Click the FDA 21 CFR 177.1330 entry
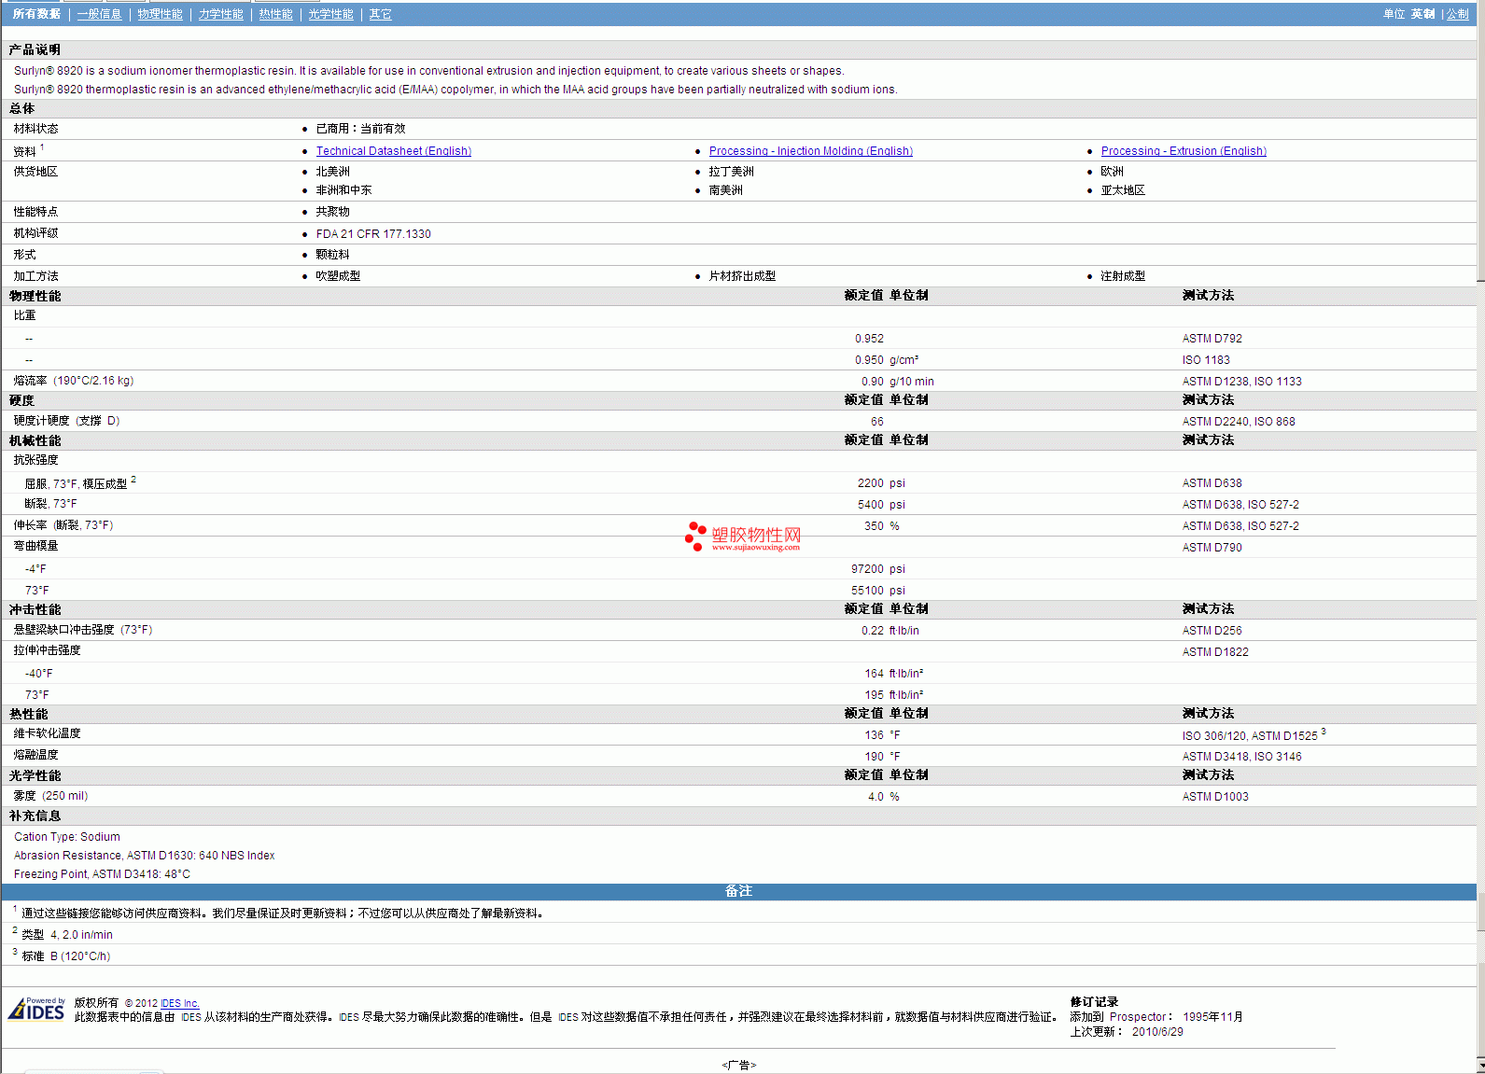This screenshot has height=1074, width=1485. 373,234
